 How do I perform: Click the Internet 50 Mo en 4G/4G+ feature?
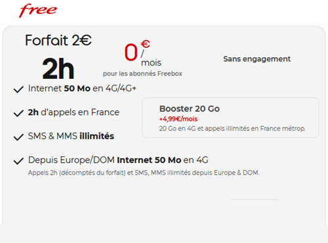pos(82,89)
